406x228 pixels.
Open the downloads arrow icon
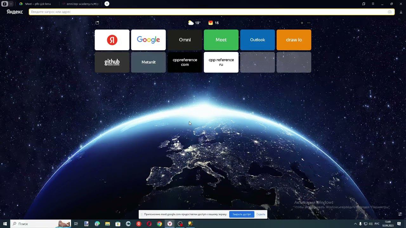coord(401,12)
